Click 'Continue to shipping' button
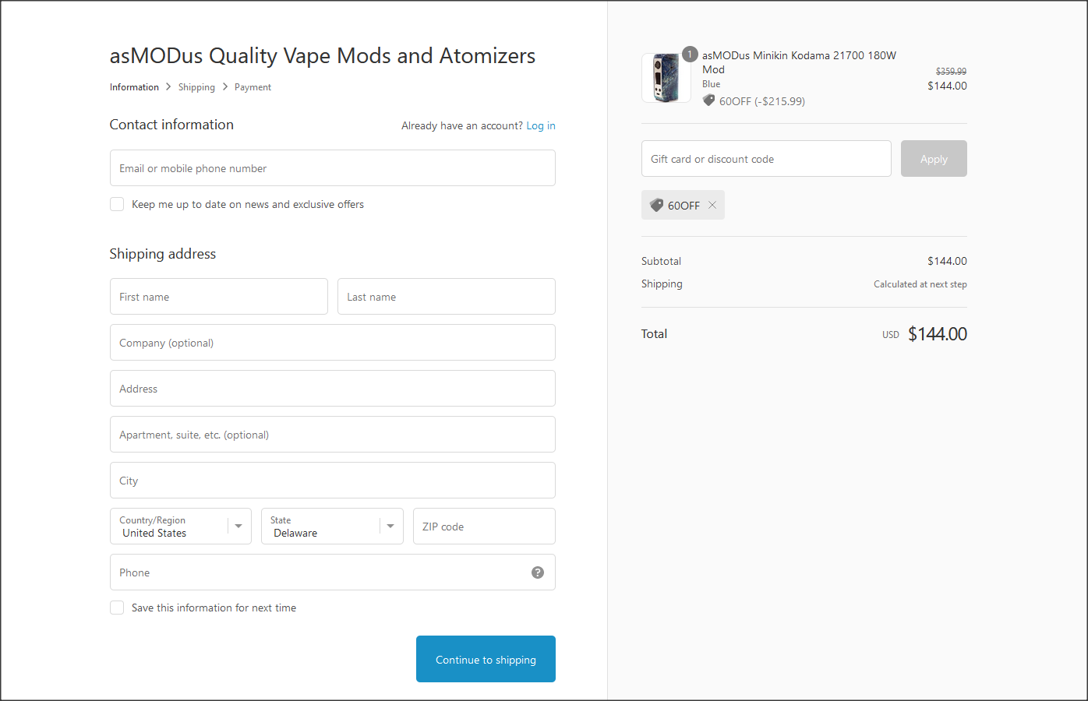The width and height of the screenshot is (1088, 701). click(x=486, y=659)
